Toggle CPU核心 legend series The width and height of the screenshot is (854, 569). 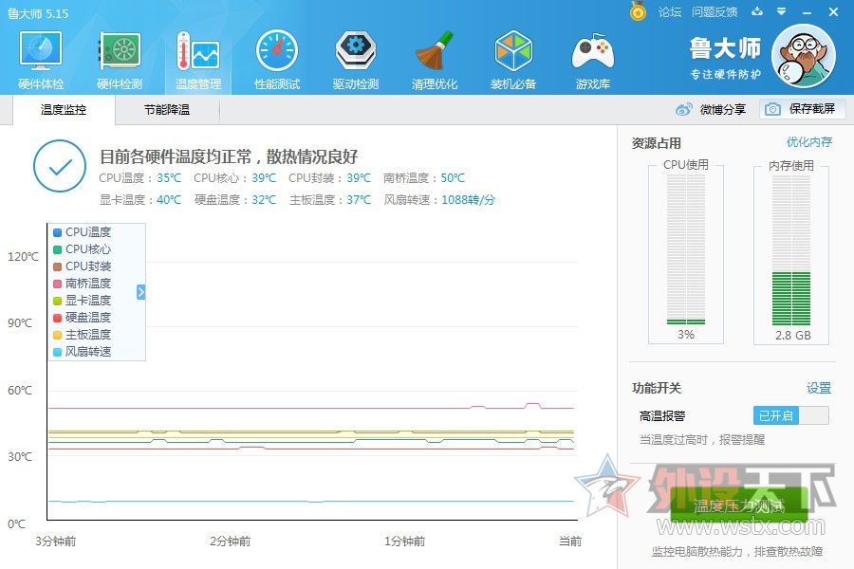[83, 249]
